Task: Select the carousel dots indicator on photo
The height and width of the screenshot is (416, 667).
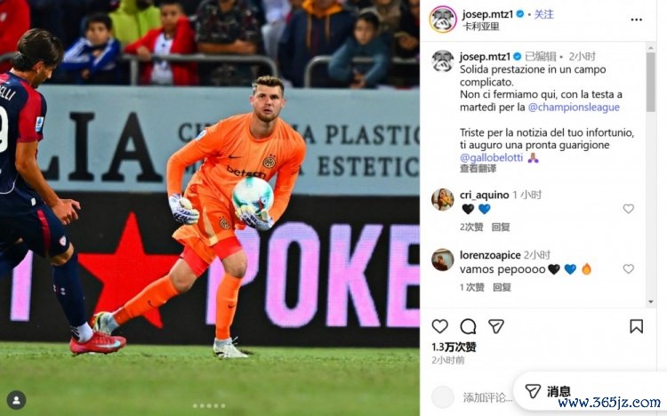Action: pos(209,406)
